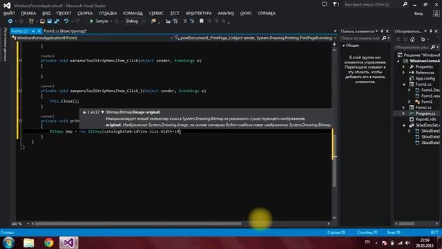Open the ФАЙЛ menu
This screenshot has width=442, height=249.
tap(9, 13)
